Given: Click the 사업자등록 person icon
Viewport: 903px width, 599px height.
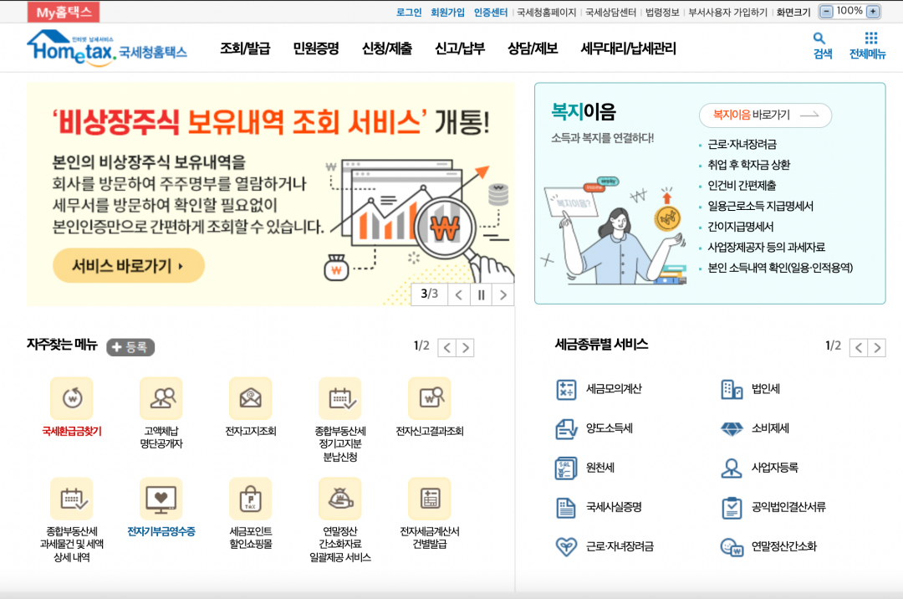Looking at the screenshot, I should click(732, 468).
